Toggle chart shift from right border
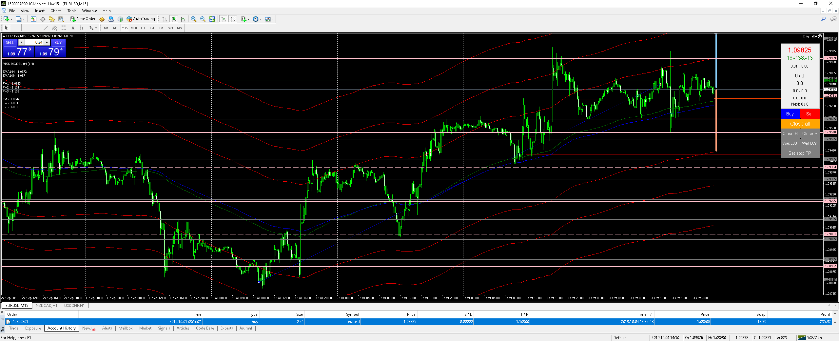This screenshot has width=839, height=341. point(233,19)
